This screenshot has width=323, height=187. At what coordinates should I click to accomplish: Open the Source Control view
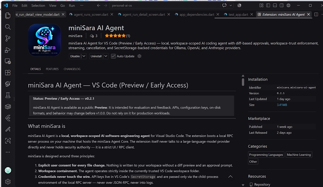pyautogui.click(x=8, y=38)
